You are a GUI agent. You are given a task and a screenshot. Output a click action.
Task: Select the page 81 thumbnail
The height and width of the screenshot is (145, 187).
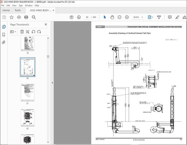pos(27,92)
